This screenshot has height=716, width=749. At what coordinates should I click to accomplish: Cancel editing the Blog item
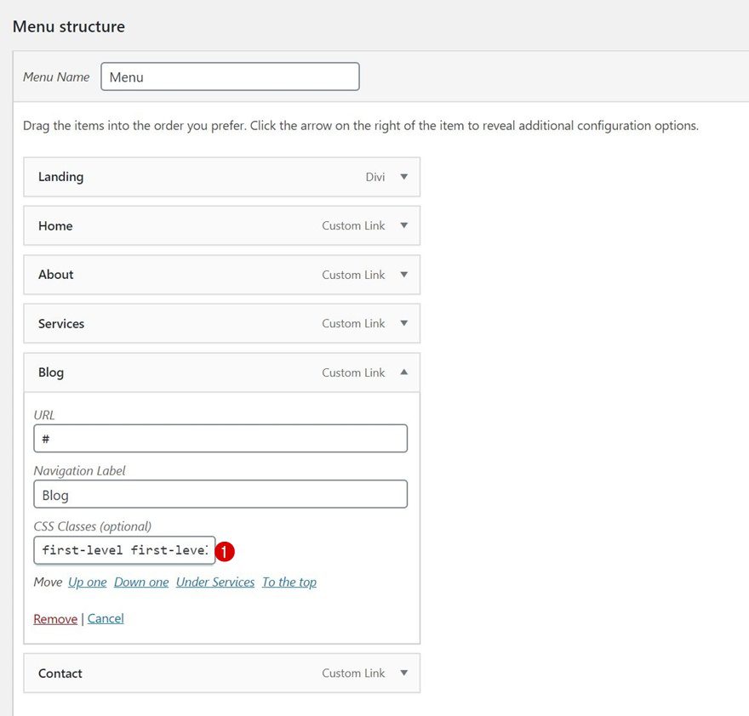tap(106, 618)
